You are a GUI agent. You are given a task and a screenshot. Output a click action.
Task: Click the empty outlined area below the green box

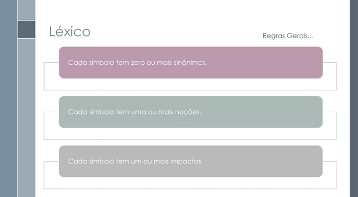tap(190, 134)
